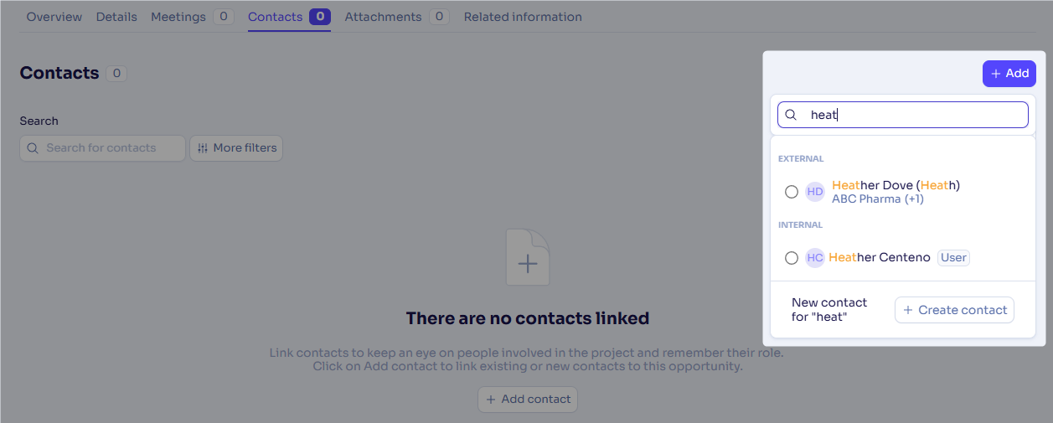This screenshot has height=423, width=1053.
Task: Open the More filters options
Action: [x=236, y=148]
